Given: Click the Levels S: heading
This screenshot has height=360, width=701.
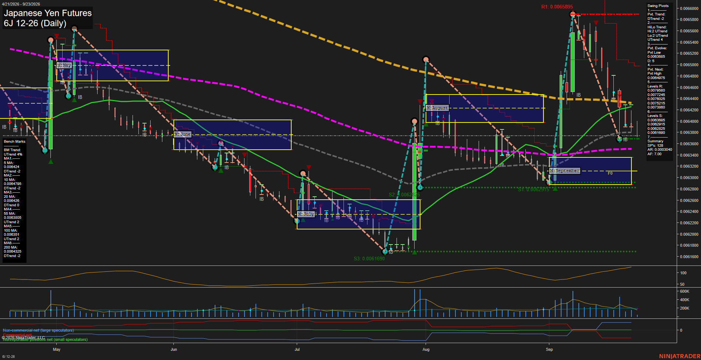Looking at the screenshot, I should [x=655, y=116].
